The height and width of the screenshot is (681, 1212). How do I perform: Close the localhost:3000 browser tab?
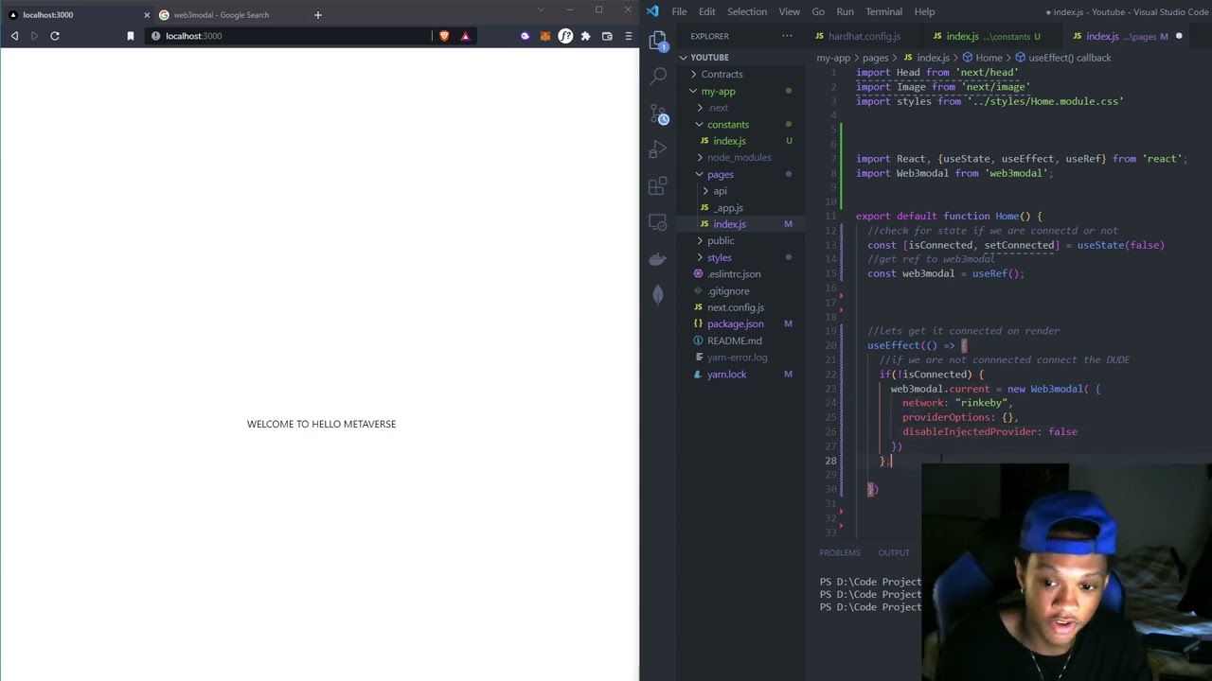pos(147,14)
